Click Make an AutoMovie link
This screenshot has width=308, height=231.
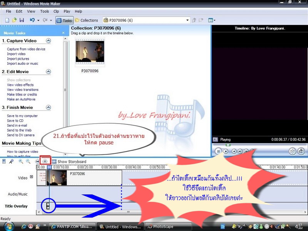[x=21, y=99]
